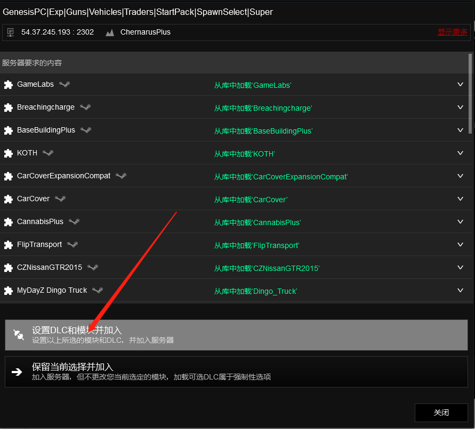The width and height of the screenshot is (475, 429).
Task: Click green text 从库中加载'Dingo_Truck'
Action: (x=256, y=291)
